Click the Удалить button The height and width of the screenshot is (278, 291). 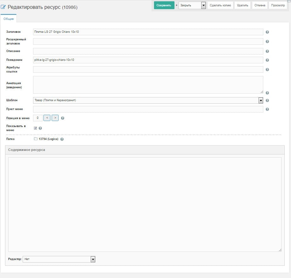point(243,5)
